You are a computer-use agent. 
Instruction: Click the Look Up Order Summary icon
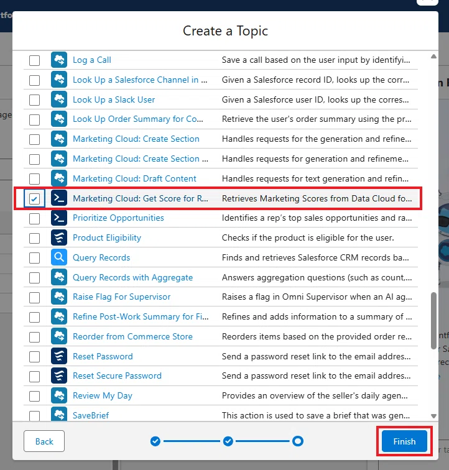click(59, 119)
